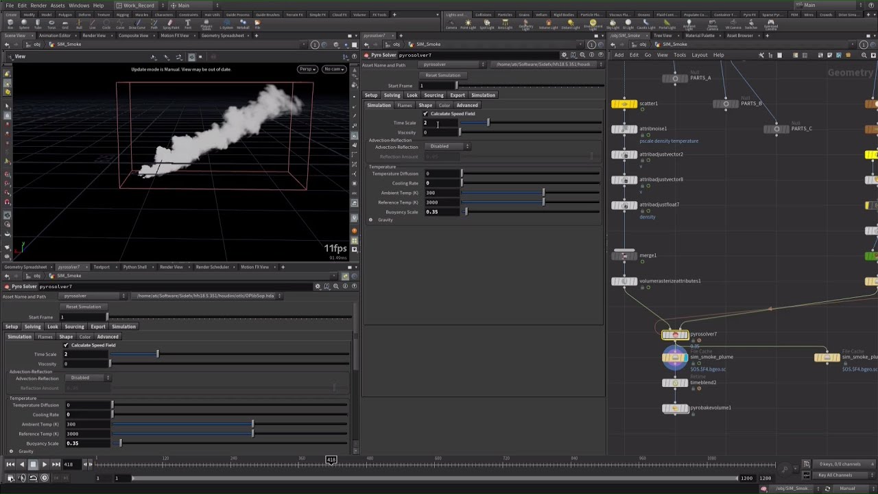Open the Render menu

tap(38, 5)
